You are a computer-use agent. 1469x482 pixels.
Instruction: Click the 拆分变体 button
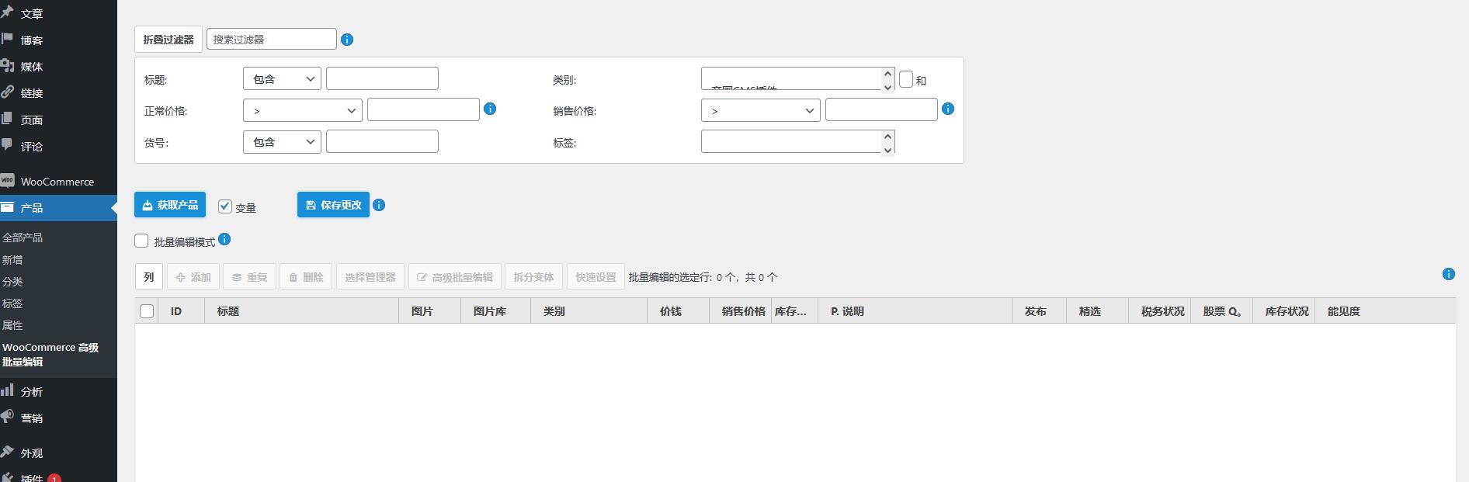point(533,276)
